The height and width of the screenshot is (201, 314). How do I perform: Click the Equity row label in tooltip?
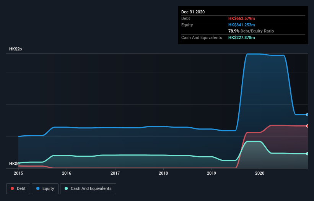tap(187, 25)
